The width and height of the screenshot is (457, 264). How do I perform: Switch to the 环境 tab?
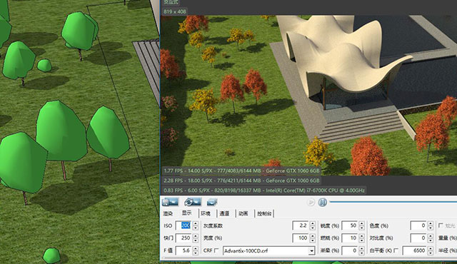(206, 213)
